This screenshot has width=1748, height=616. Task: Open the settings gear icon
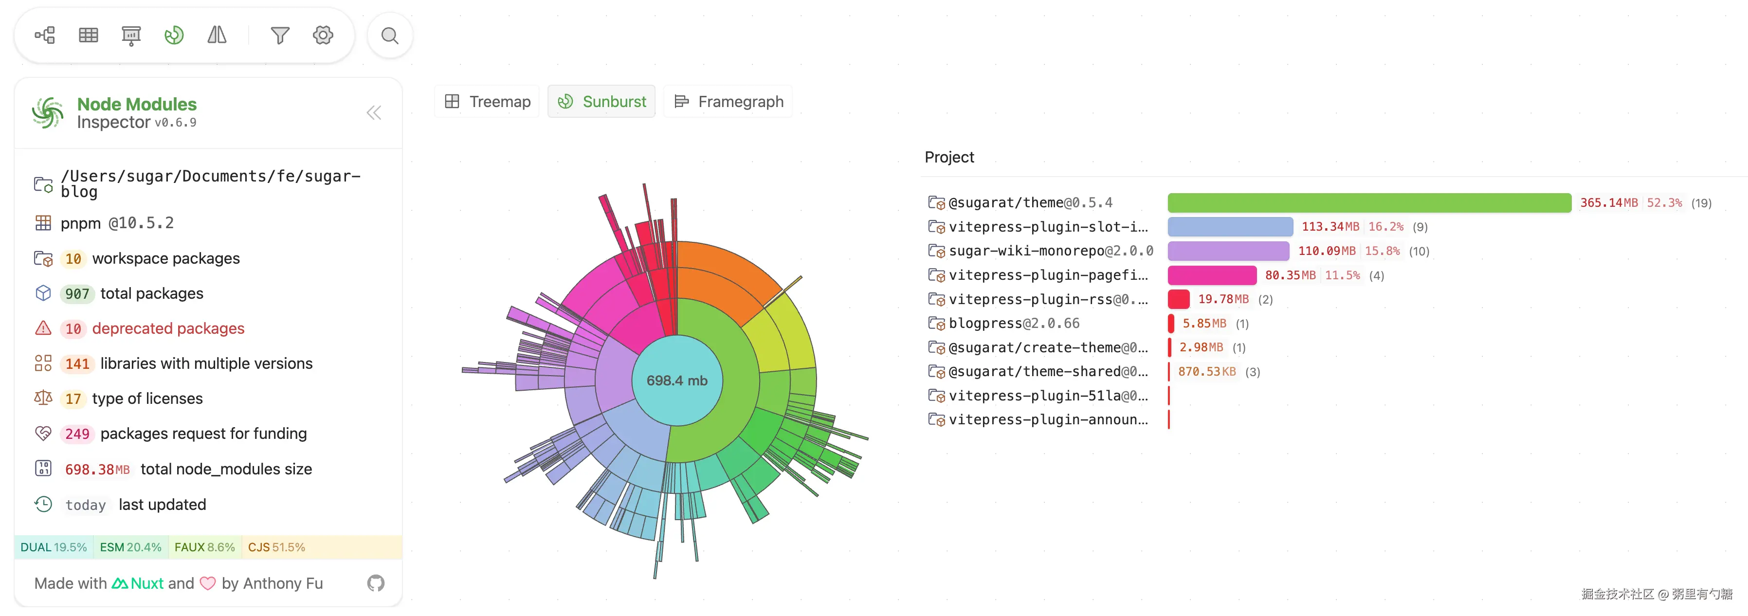point(323,36)
